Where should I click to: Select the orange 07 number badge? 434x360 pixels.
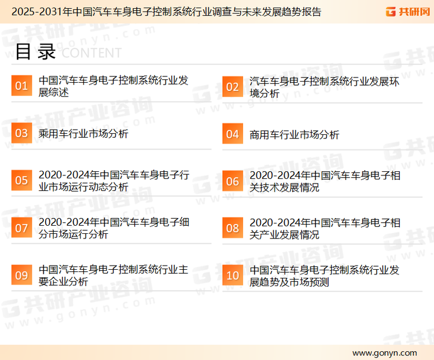pos(21,227)
